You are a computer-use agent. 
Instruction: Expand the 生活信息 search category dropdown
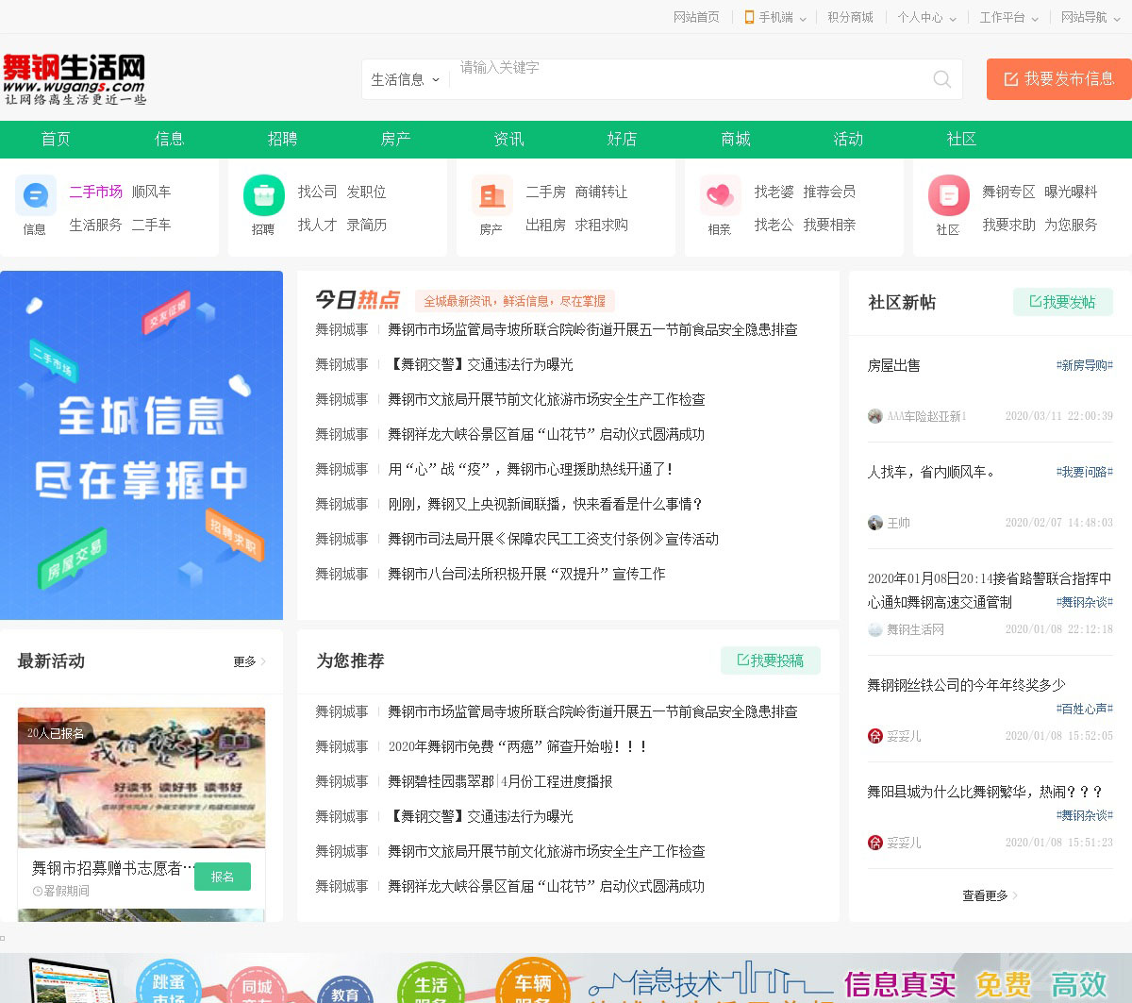point(406,80)
